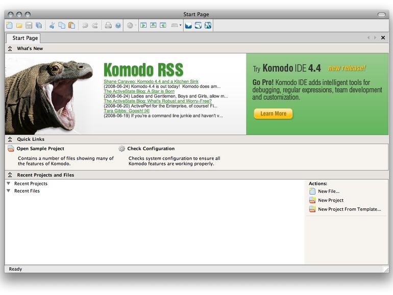The image size is (393, 295).
Task: Click the Cut scissors icon
Action: point(52,26)
